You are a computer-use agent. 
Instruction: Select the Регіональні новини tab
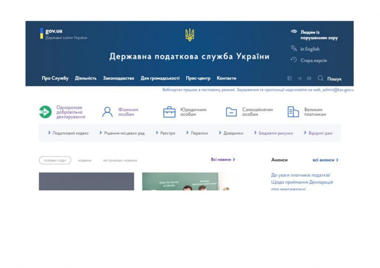pyautogui.click(x=120, y=160)
